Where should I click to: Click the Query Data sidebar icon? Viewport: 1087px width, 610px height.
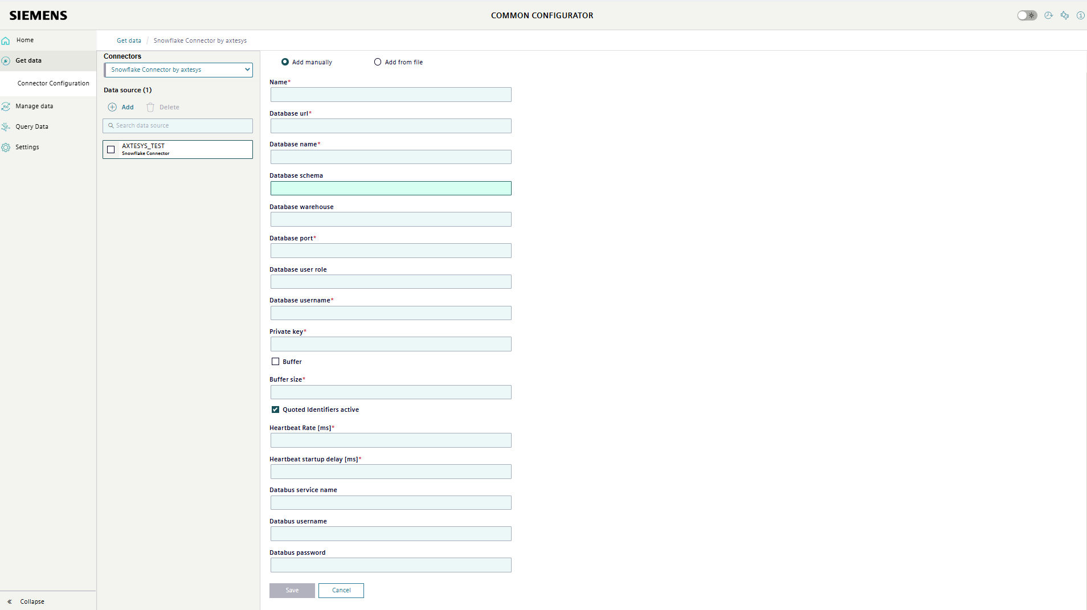6,127
